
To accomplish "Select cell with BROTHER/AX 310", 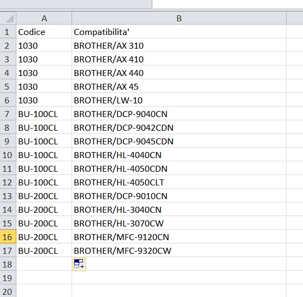I will (x=179, y=45).
